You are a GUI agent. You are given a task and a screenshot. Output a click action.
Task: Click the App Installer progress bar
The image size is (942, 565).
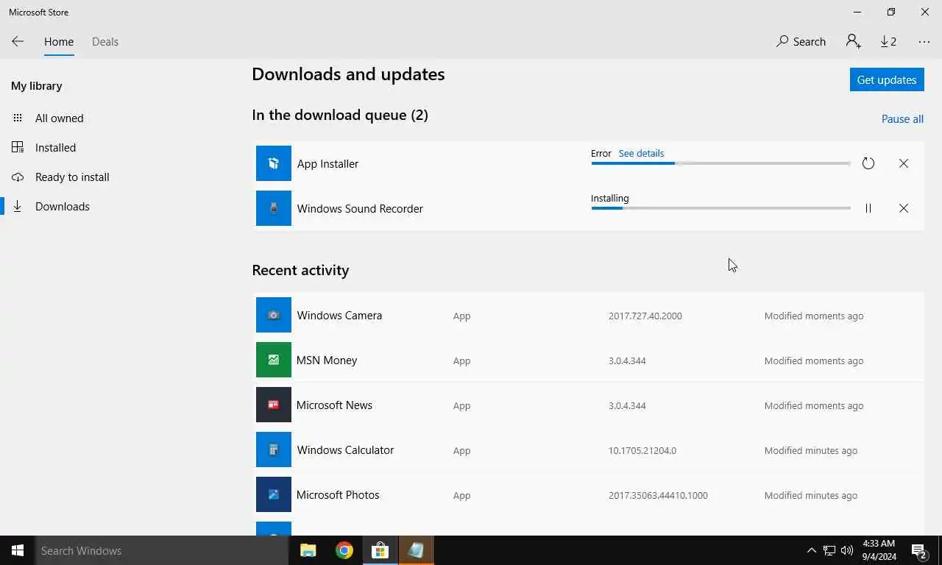tap(720, 163)
